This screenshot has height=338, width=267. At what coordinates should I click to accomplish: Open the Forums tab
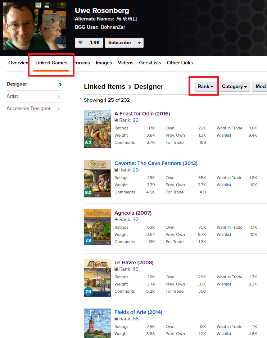pyautogui.click(x=82, y=63)
